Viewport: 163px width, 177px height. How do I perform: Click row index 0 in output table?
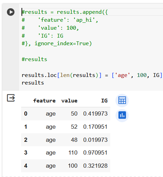point(26,114)
